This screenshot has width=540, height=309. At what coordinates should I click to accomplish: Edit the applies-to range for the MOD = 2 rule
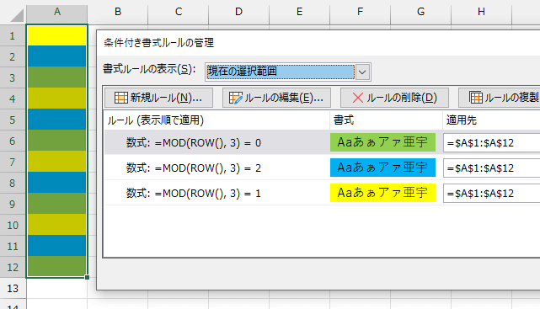click(x=491, y=168)
